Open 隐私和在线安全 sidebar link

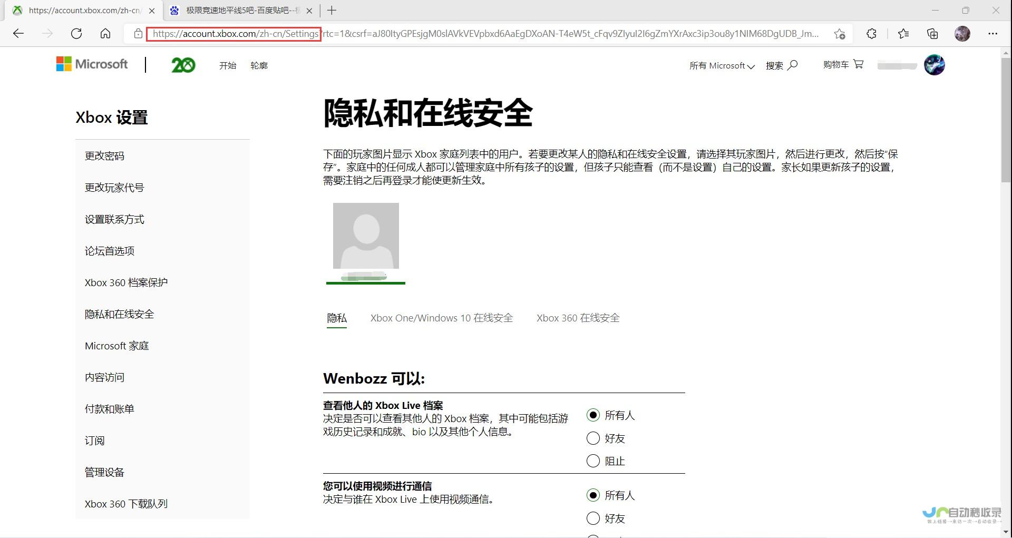point(119,314)
